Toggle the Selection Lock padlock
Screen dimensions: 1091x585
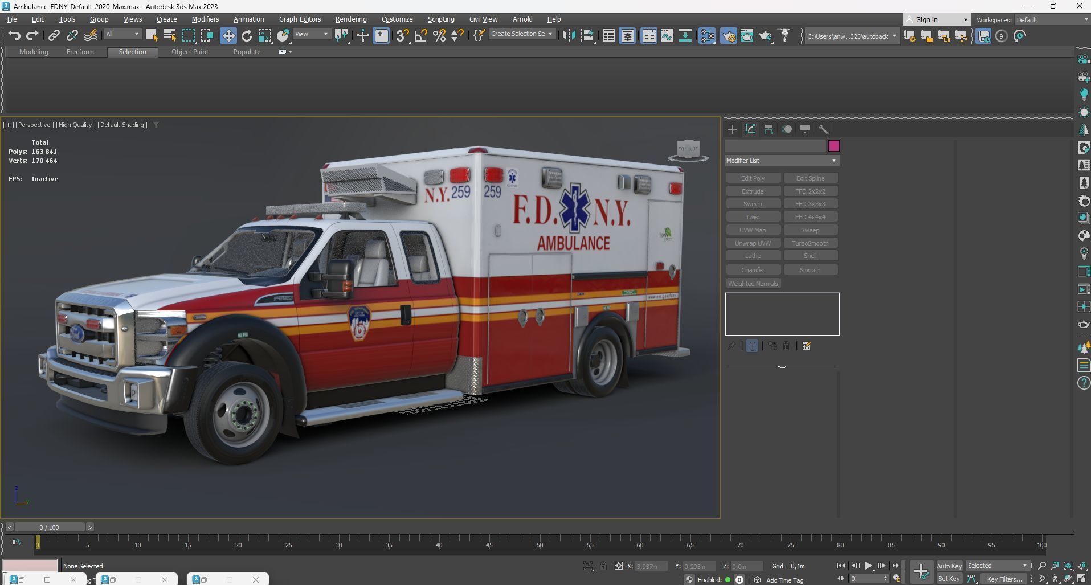coord(603,566)
